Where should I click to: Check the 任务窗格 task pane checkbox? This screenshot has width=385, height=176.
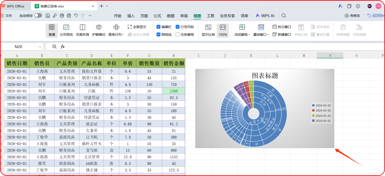[178, 35]
